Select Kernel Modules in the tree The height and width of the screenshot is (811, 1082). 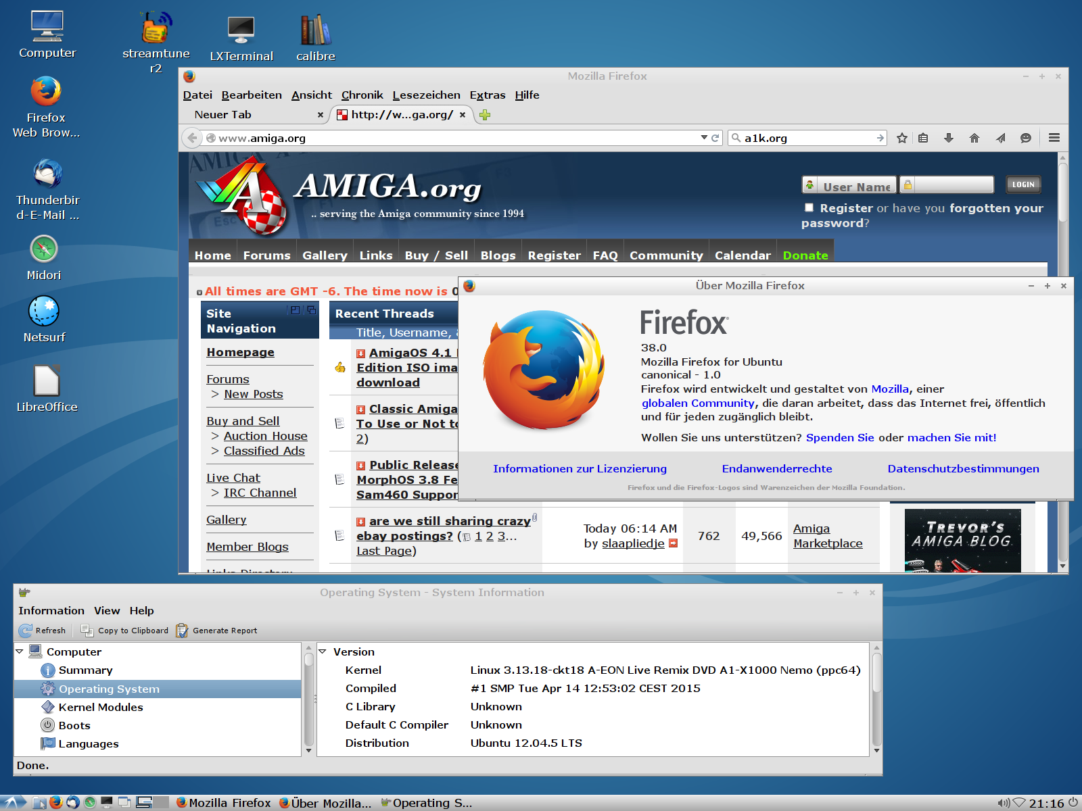[101, 707]
